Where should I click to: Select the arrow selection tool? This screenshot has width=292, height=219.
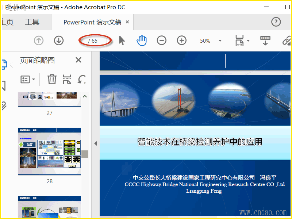[x=122, y=41]
